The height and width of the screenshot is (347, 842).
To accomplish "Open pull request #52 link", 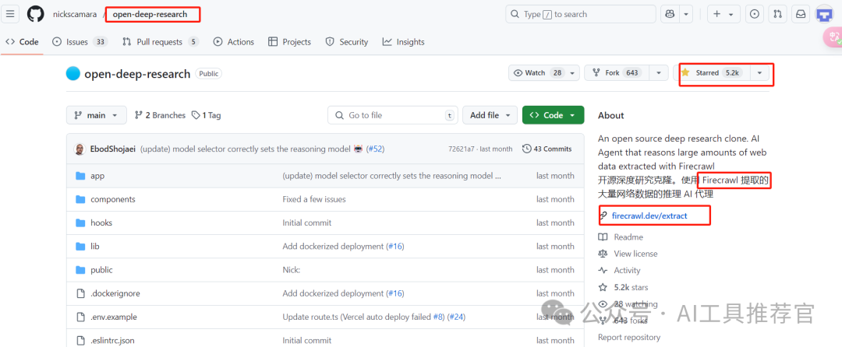I will [x=376, y=149].
